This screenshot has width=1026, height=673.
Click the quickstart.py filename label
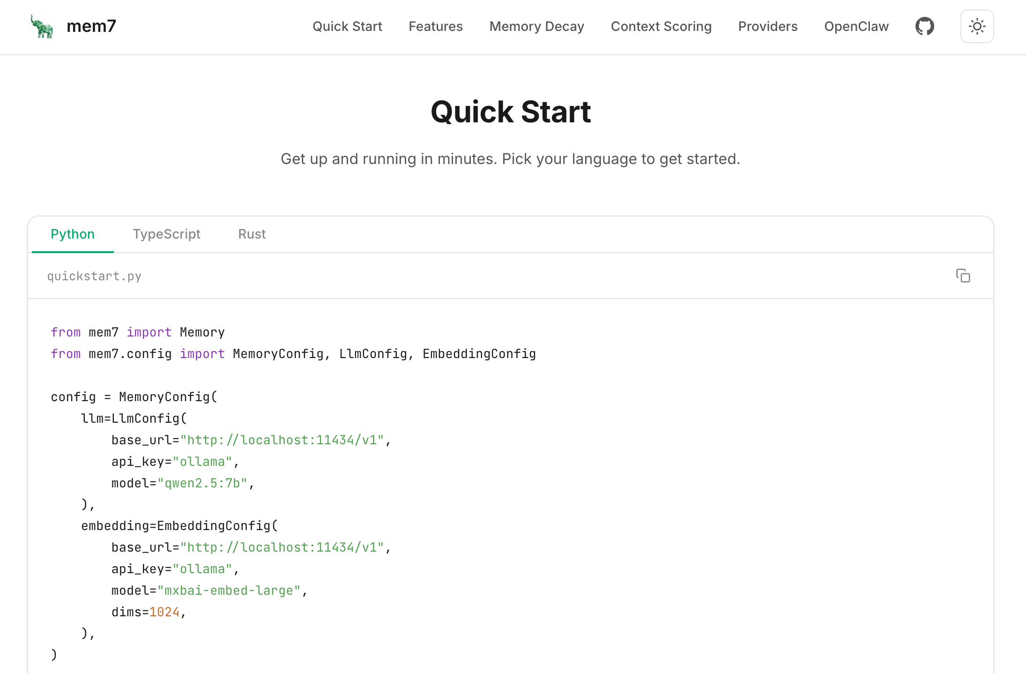[94, 276]
